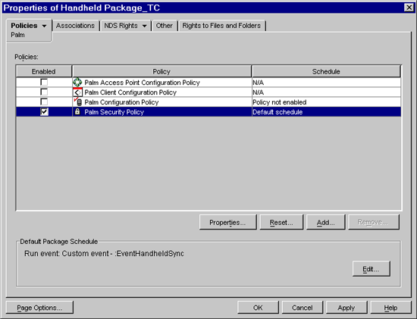Open the Rights to Files and Folders tab
Screen dimensions: 417x319
tap(221, 26)
